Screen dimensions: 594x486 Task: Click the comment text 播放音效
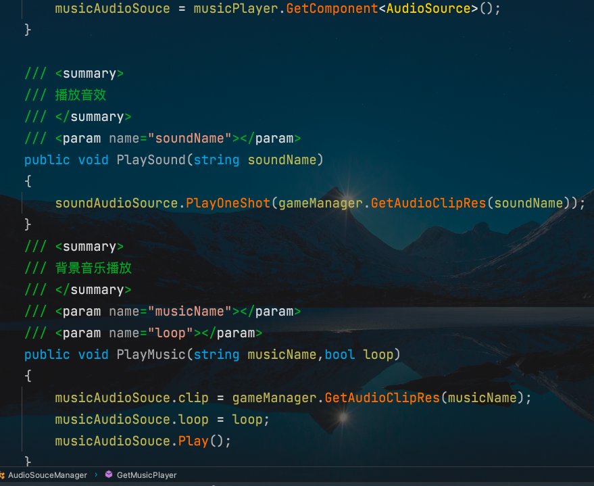(x=80, y=95)
